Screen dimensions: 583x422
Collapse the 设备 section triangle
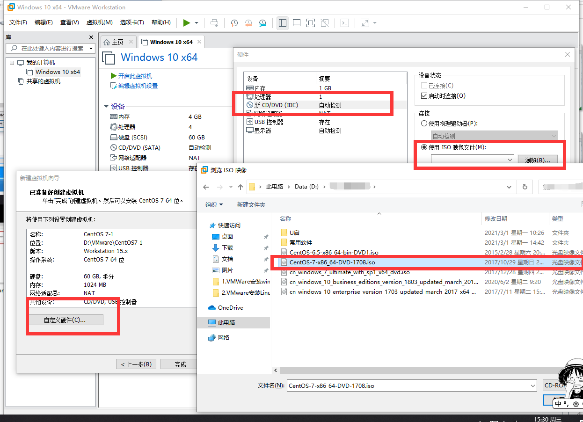pos(106,107)
